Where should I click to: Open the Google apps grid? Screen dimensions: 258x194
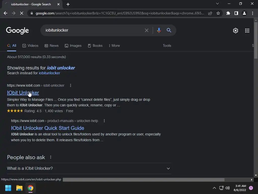pyautogui.click(x=247, y=31)
